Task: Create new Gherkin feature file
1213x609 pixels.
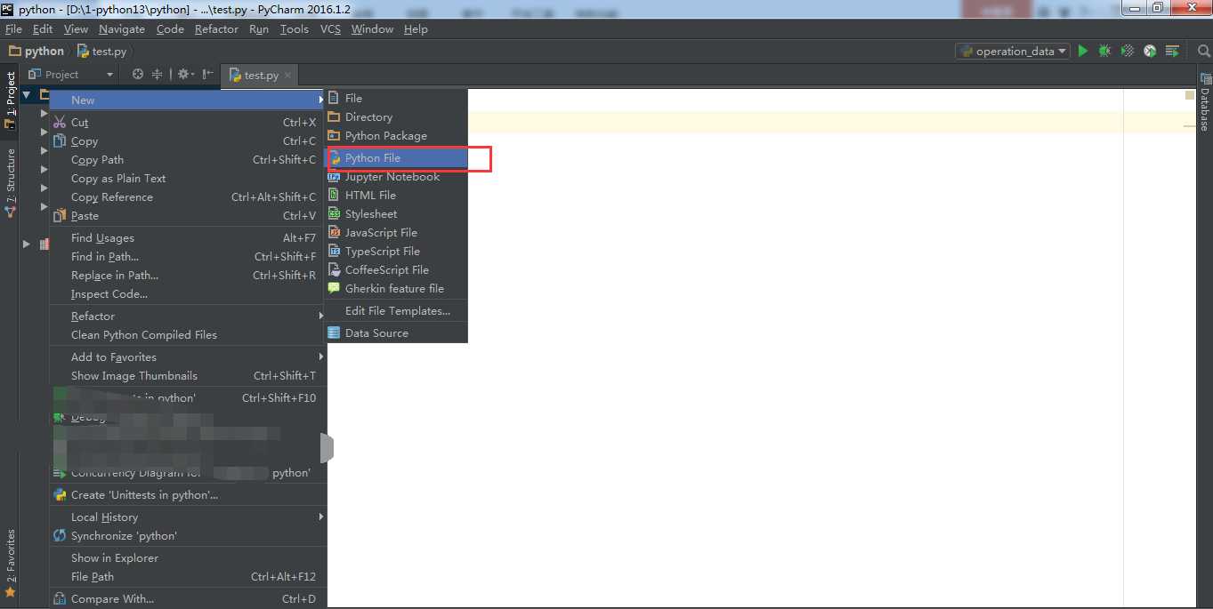Action: point(396,288)
